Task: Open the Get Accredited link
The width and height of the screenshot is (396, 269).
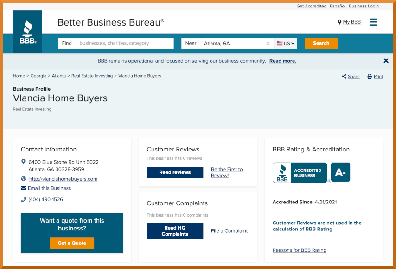Action: (x=312, y=6)
